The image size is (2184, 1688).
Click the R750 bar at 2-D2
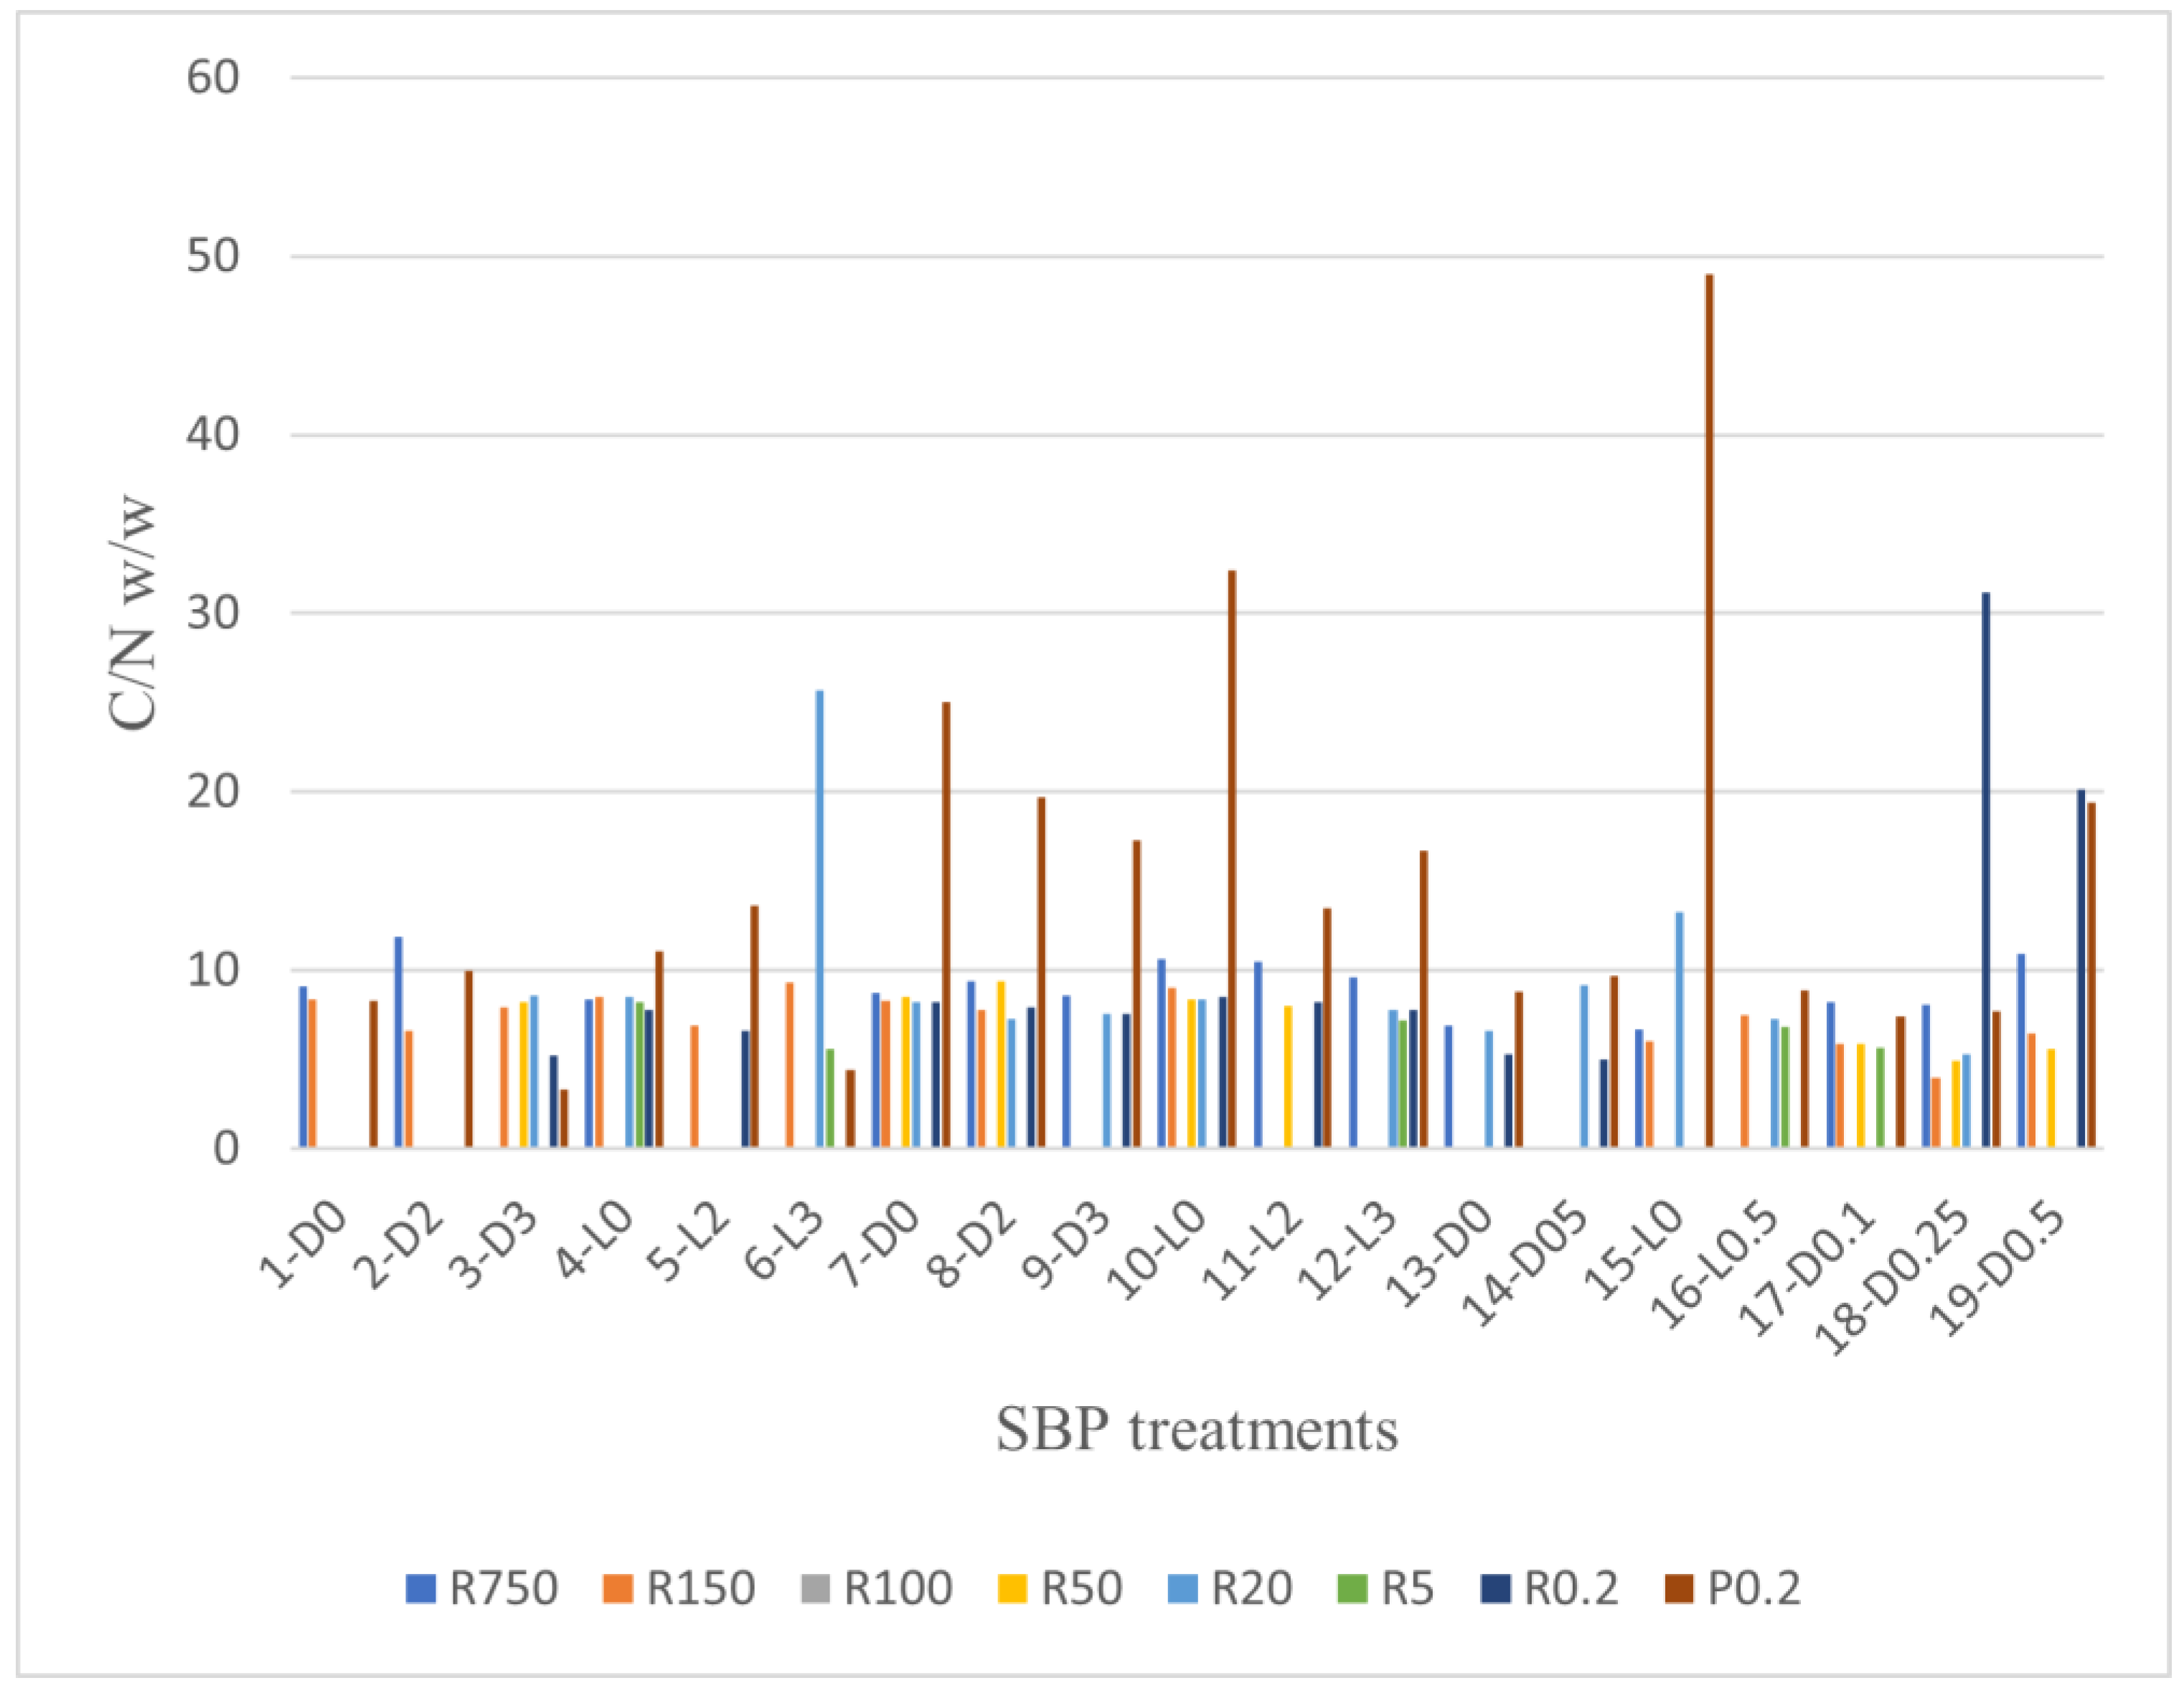tap(398, 1042)
